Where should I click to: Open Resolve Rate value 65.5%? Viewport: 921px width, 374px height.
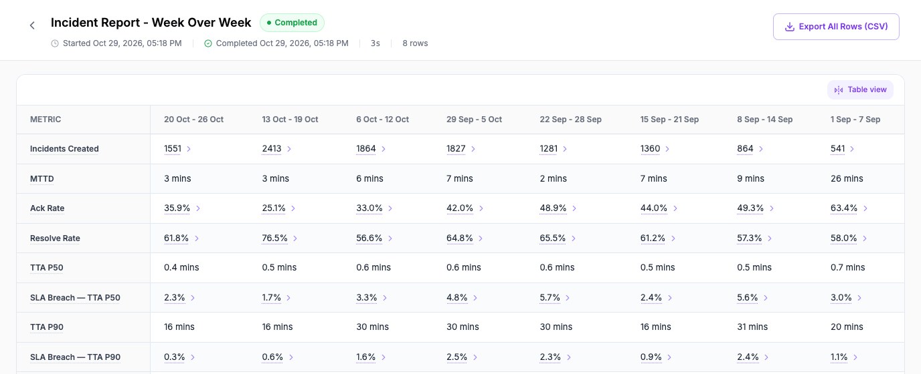(x=553, y=238)
